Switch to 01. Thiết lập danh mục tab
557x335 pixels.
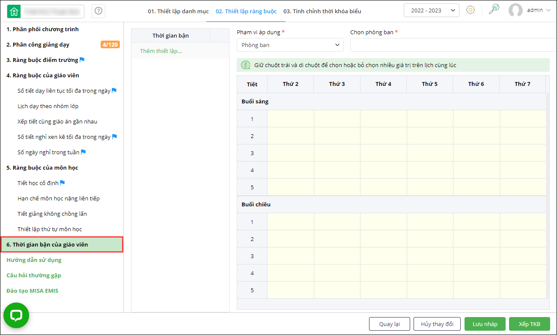pos(178,11)
